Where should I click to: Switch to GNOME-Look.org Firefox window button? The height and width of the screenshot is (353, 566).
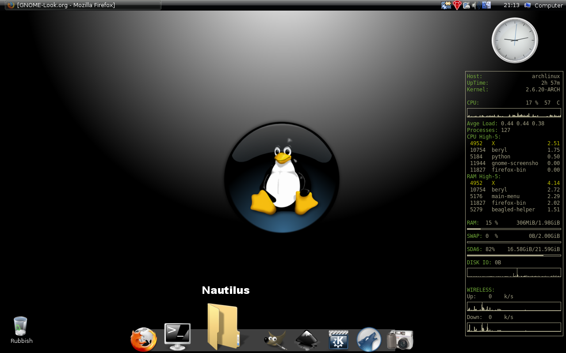[x=83, y=5]
